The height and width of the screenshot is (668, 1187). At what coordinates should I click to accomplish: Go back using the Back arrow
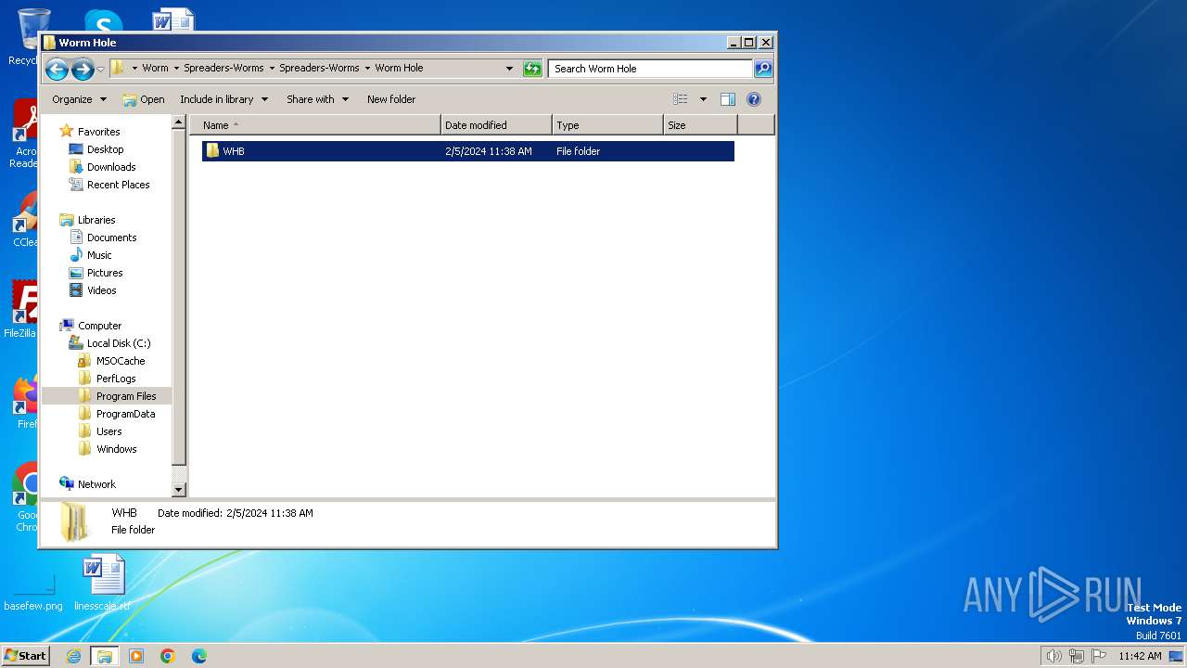[x=57, y=69]
